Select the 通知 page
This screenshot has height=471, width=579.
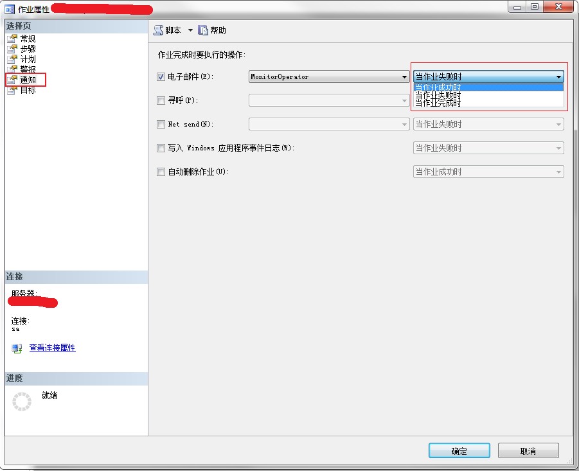coord(28,80)
